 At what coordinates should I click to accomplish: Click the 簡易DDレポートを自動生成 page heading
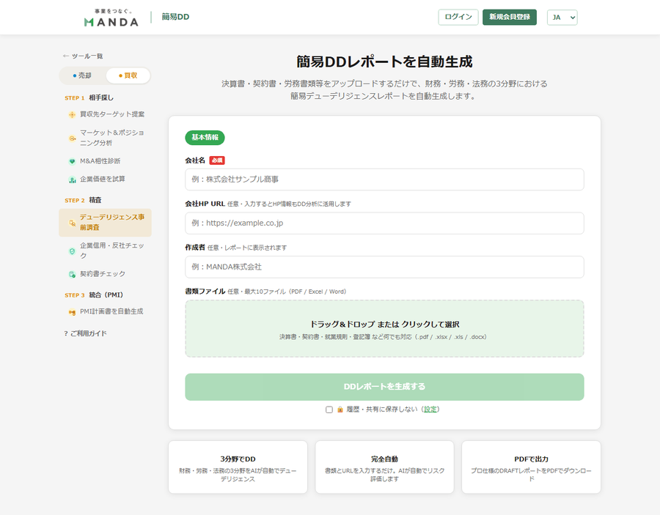coord(384,62)
